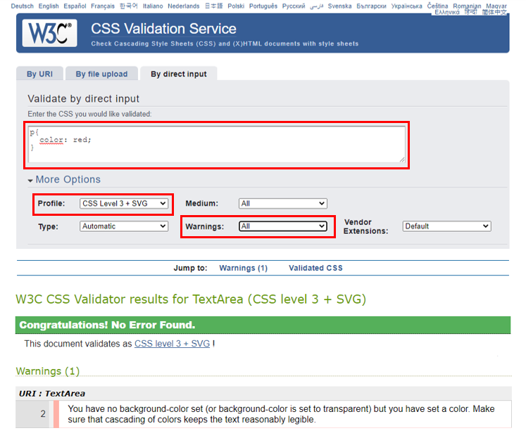This screenshot has height=433, width=526.
Task: Click the CSS Validation Service title
Action: click(163, 28)
